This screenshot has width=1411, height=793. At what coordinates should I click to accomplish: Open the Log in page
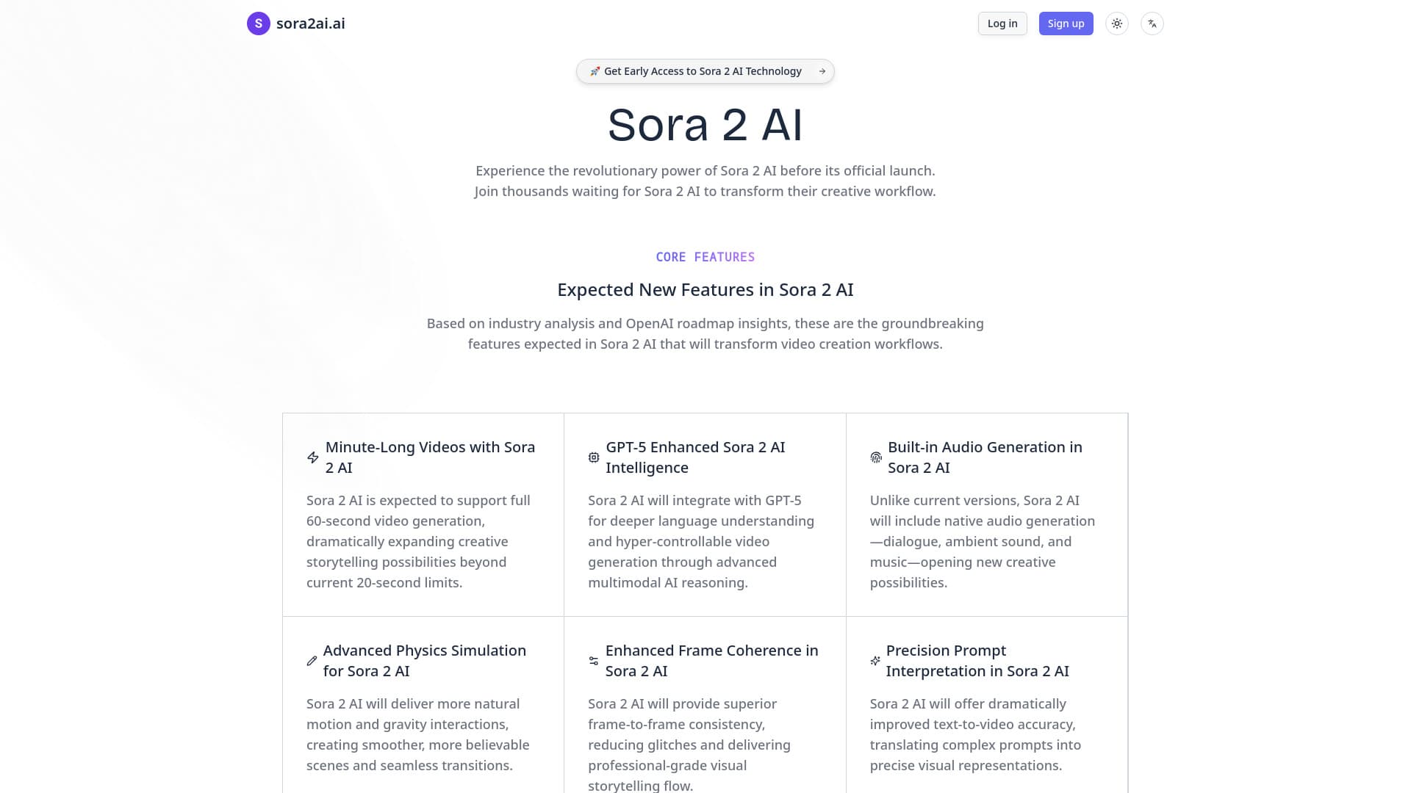pos(1002,23)
